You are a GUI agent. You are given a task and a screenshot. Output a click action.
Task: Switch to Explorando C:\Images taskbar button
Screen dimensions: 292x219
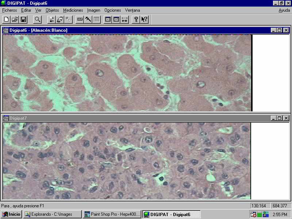52,214
